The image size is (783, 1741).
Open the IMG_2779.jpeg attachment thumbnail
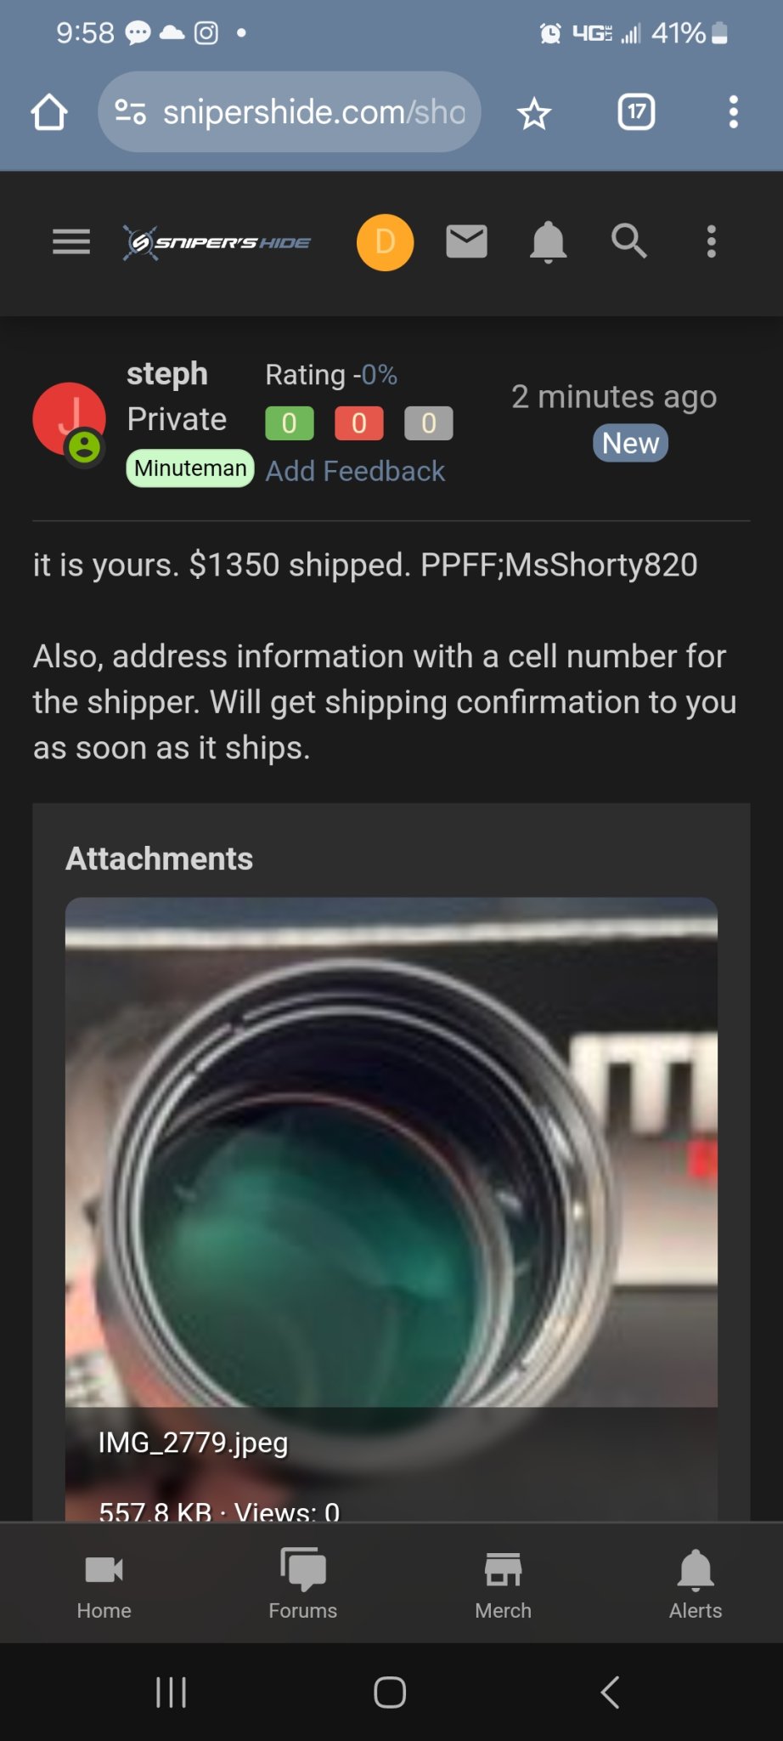coord(391,1152)
